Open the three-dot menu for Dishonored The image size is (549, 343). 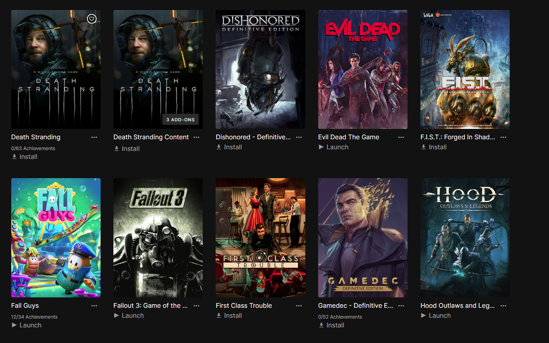pos(299,137)
